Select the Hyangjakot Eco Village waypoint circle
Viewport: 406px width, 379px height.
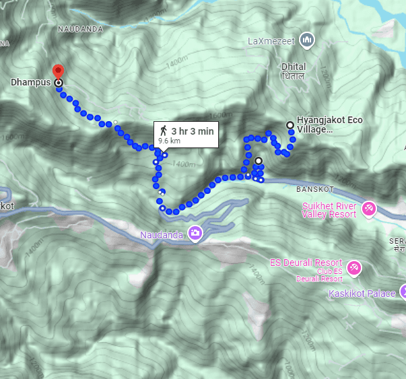290,125
